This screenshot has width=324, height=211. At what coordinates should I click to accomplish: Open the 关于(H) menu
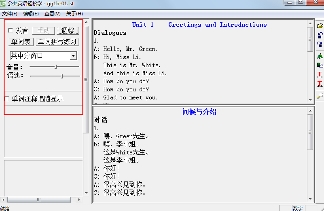tap(74, 14)
